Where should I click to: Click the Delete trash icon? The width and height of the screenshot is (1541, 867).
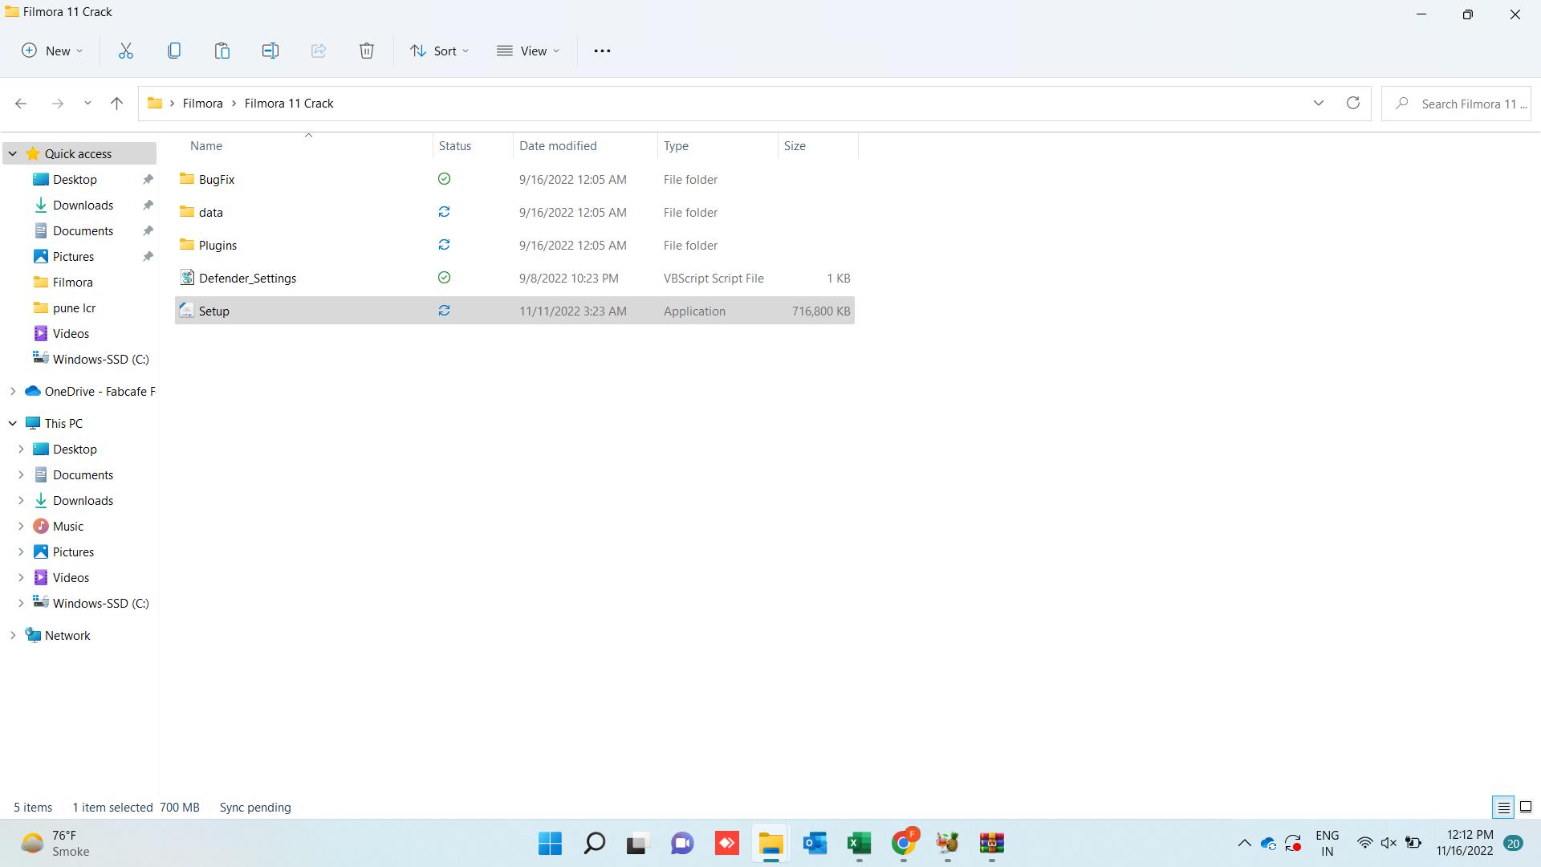tap(367, 51)
